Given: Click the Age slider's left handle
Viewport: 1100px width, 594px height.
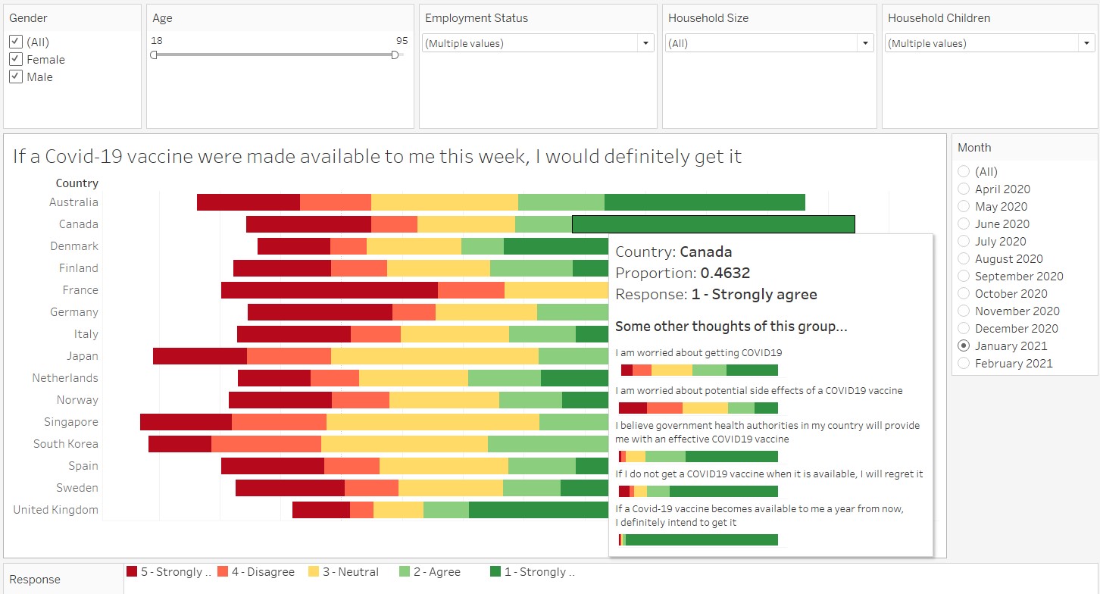Looking at the screenshot, I should (154, 55).
